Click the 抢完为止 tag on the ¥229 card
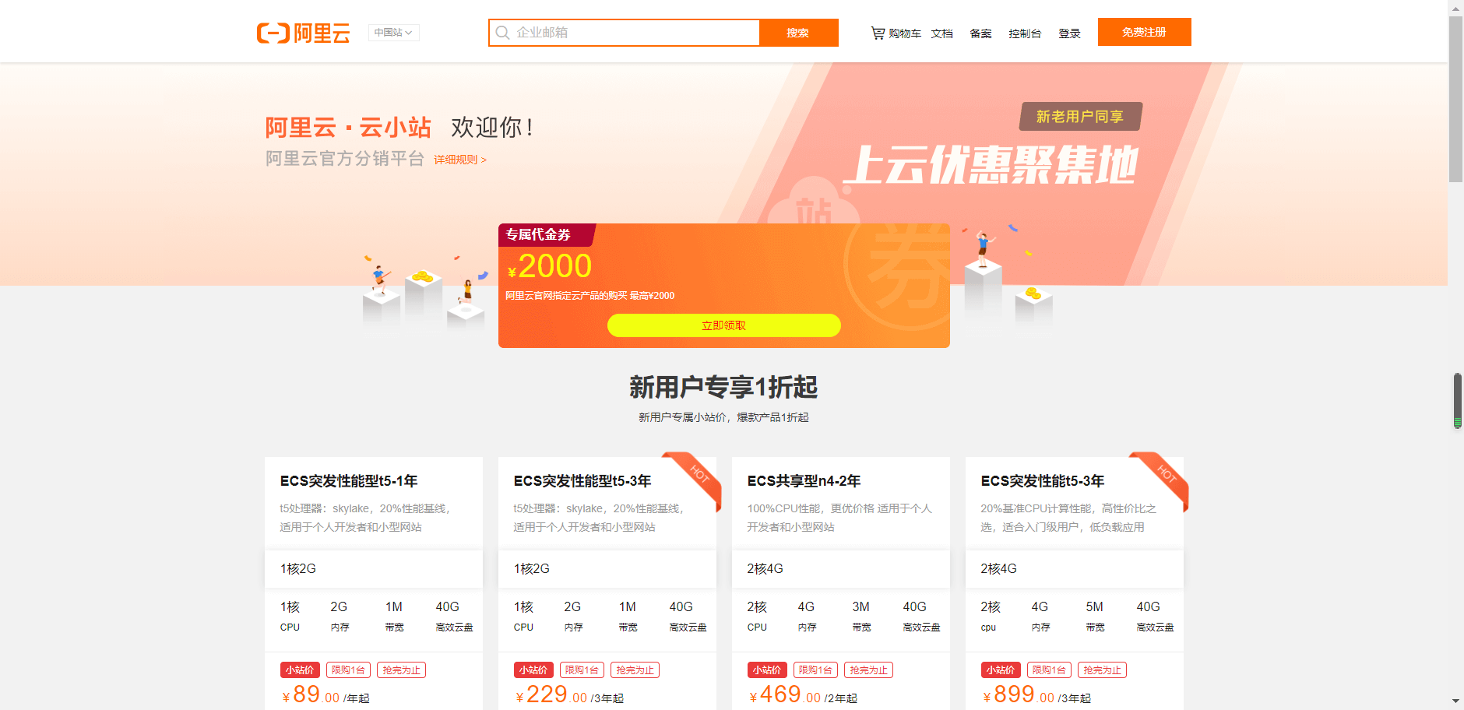The image size is (1464, 710). click(x=635, y=670)
